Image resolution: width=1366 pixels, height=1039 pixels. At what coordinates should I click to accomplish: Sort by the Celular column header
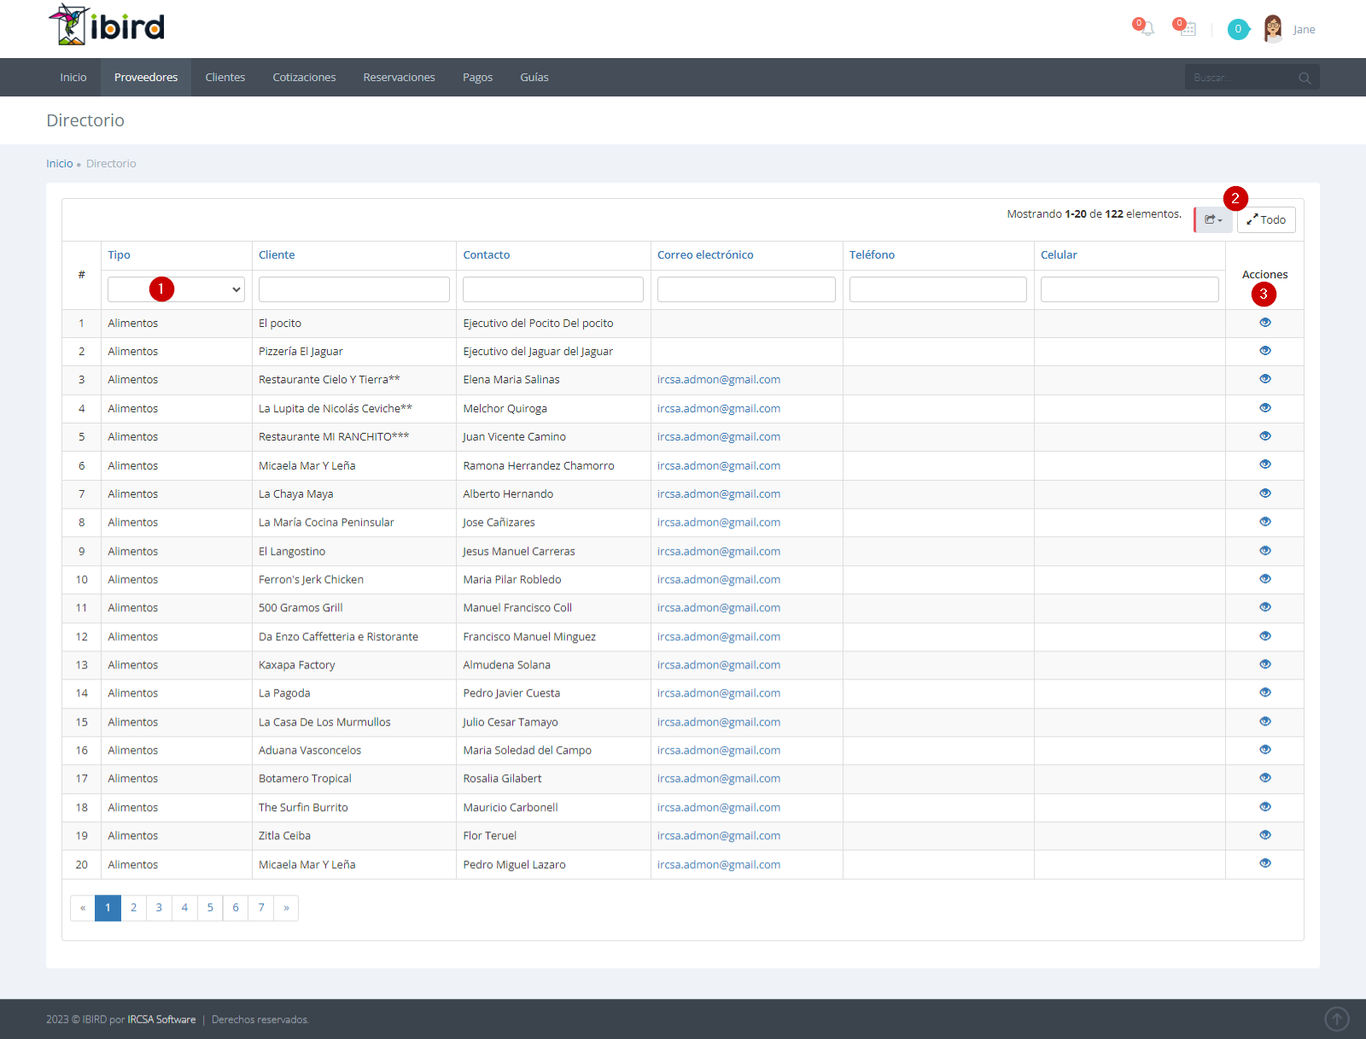1059,255
